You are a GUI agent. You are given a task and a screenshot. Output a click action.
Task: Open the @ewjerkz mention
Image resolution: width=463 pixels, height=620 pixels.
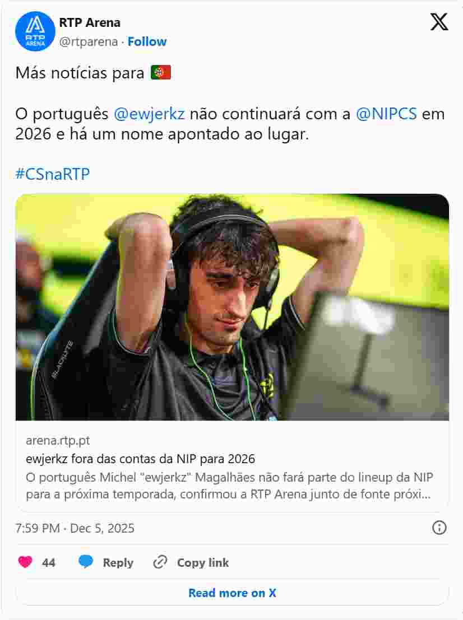click(149, 114)
